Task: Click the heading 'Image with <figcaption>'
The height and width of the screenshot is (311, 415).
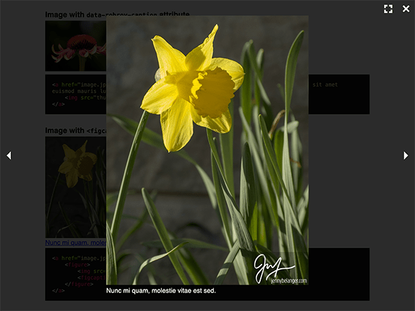Action: (x=75, y=131)
